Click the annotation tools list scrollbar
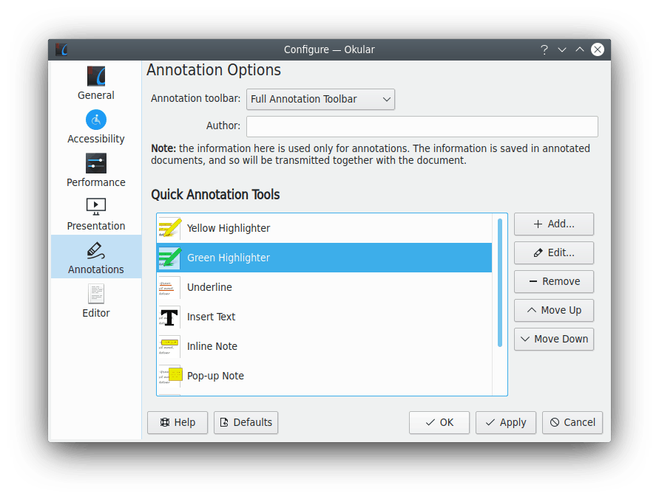The image size is (659, 499). point(500,282)
